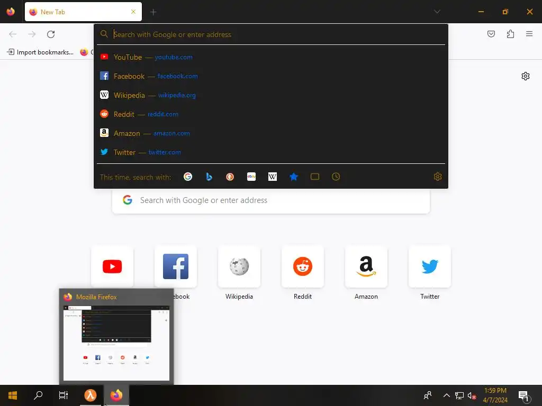Image resolution: width=542 pixels, height=406 pixels.
Task: Search this time with Wikipedia icon
Action: (273, 177)
